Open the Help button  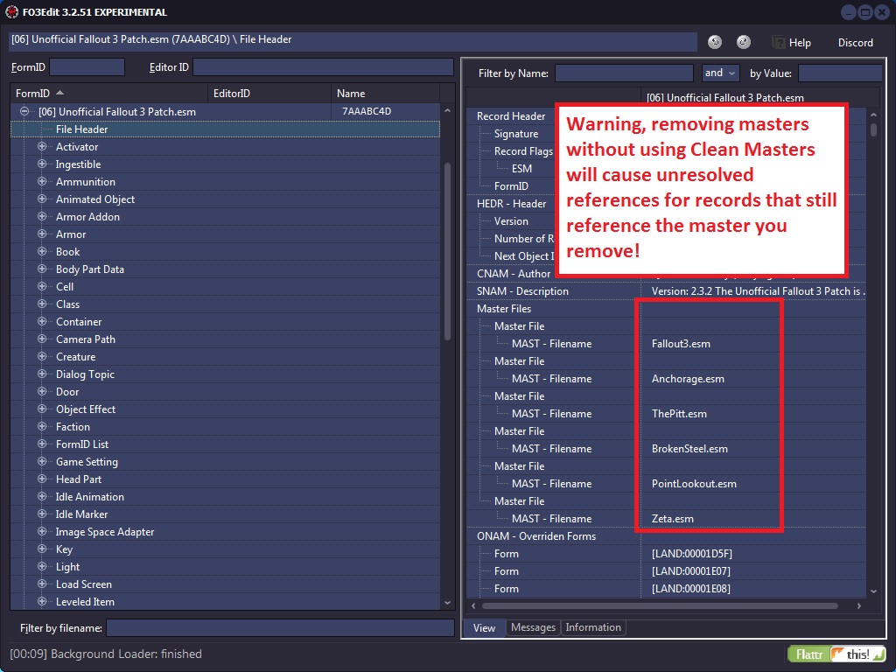pos(791,42)
